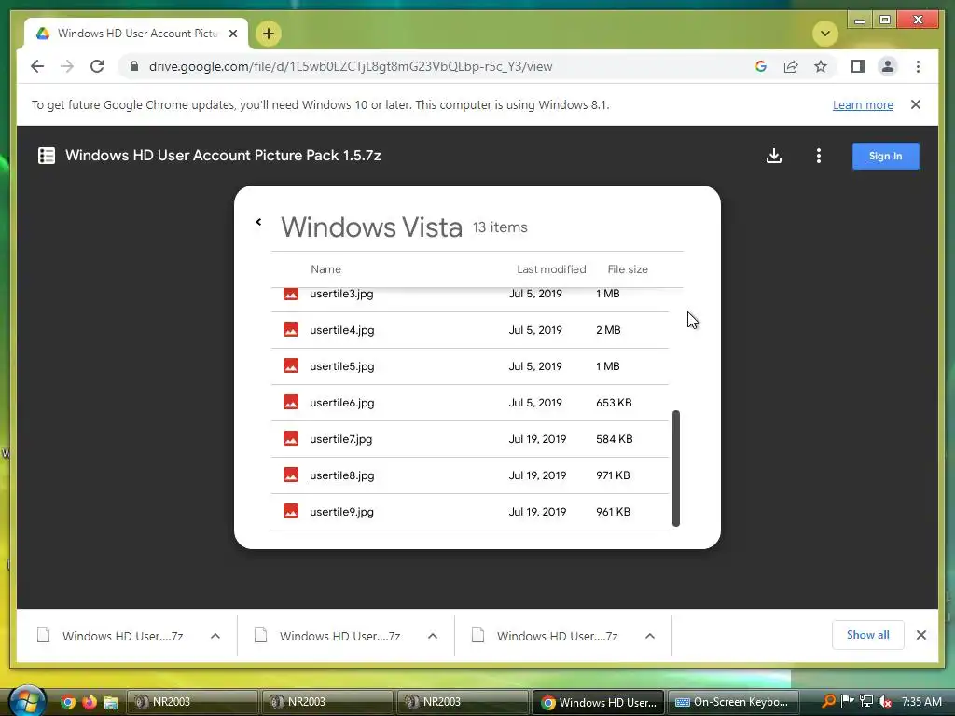The image size is (955, 716).
Task: Open usertile4.jpg file row
Action: pos(470,330)
